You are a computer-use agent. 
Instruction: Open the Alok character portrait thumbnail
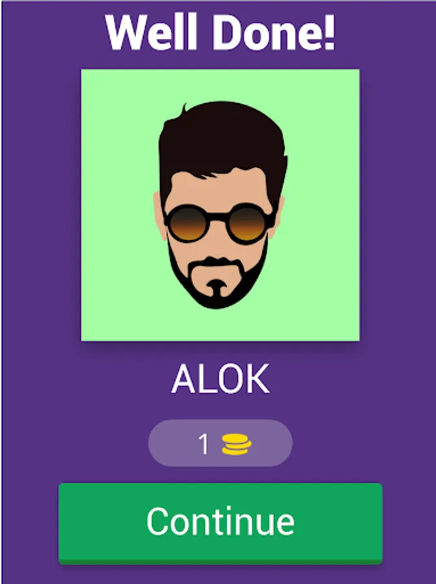coord(220,205)
